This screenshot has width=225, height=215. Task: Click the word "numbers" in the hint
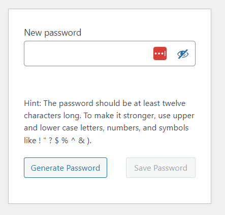124,128
